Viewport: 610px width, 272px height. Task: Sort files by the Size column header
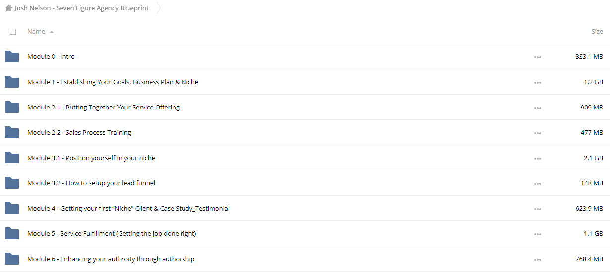[597, 31]
